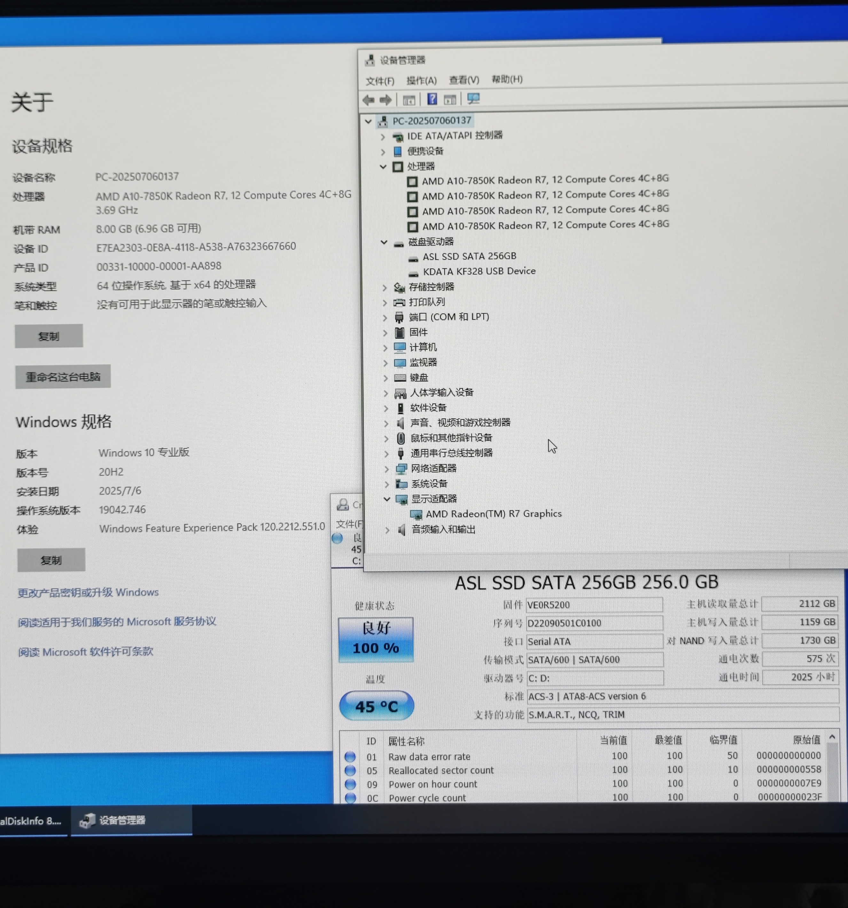Click 复制 button under device specifications

[x=49, y=336]
